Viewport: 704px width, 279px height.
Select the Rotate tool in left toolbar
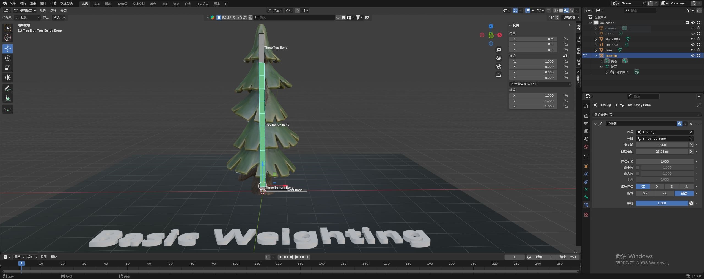pos(8,58)
